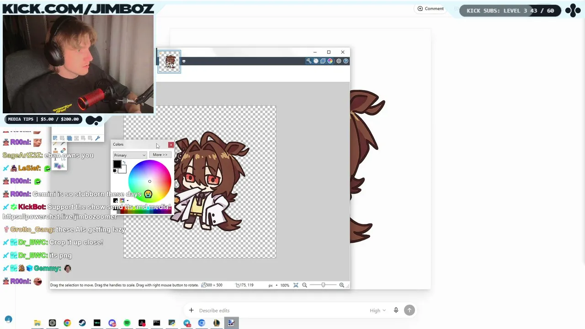Click the add new layer icon
Viewport: 585px width, 329px height.
[x=55, y=138]
